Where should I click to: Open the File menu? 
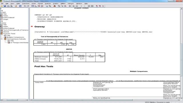2,4
